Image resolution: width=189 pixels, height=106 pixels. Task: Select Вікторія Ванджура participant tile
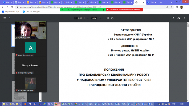click(x=31, y=65)
